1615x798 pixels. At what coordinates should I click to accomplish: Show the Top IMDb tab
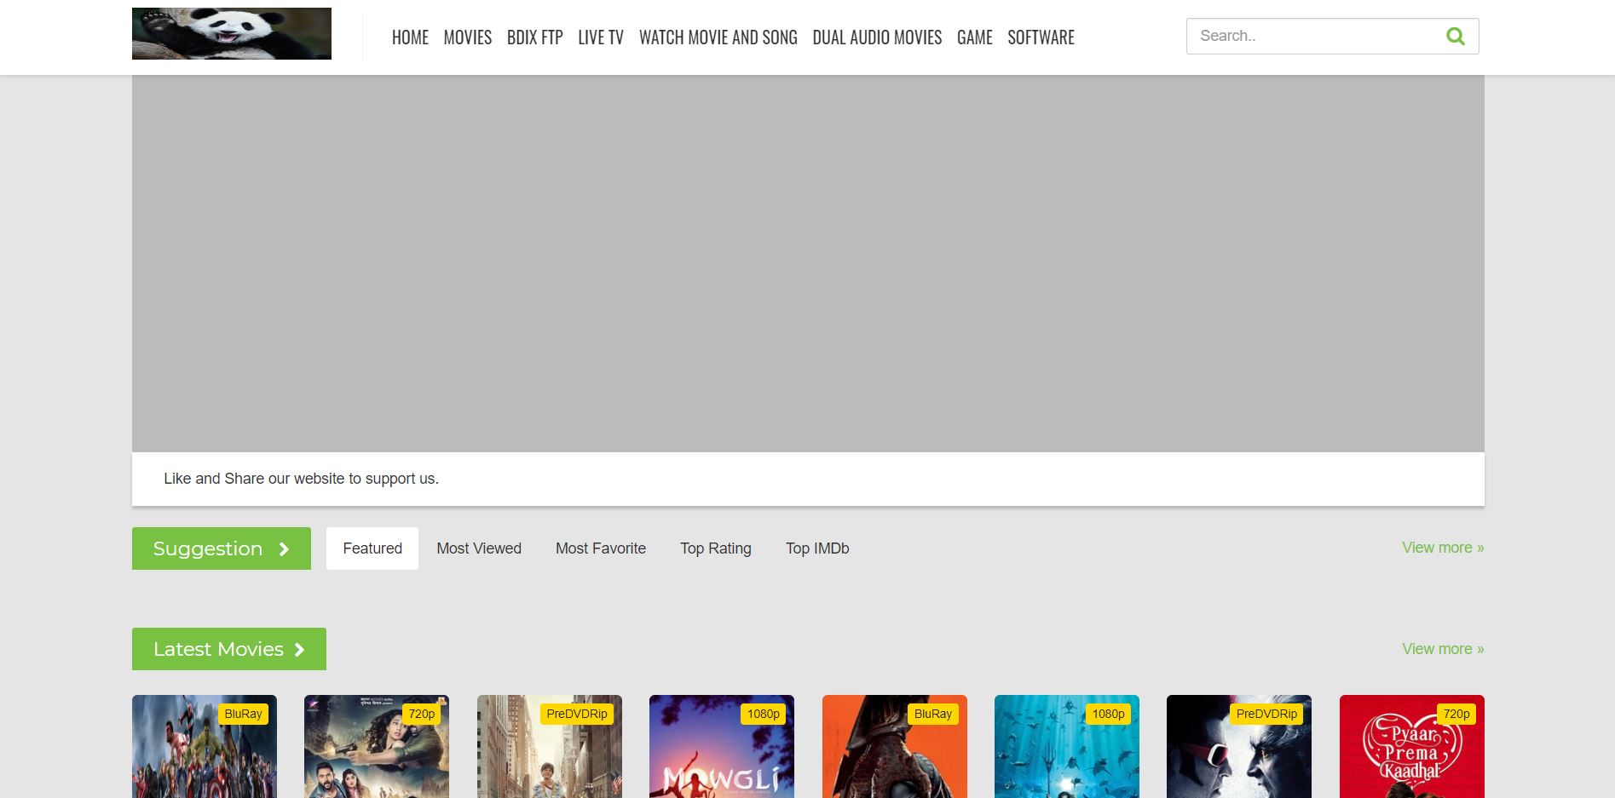click(817, 548)
